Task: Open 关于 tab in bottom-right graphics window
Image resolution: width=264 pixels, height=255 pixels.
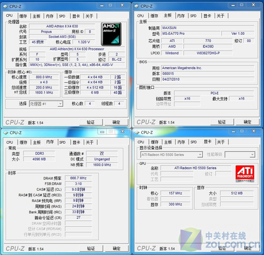Action: [221, 142]
